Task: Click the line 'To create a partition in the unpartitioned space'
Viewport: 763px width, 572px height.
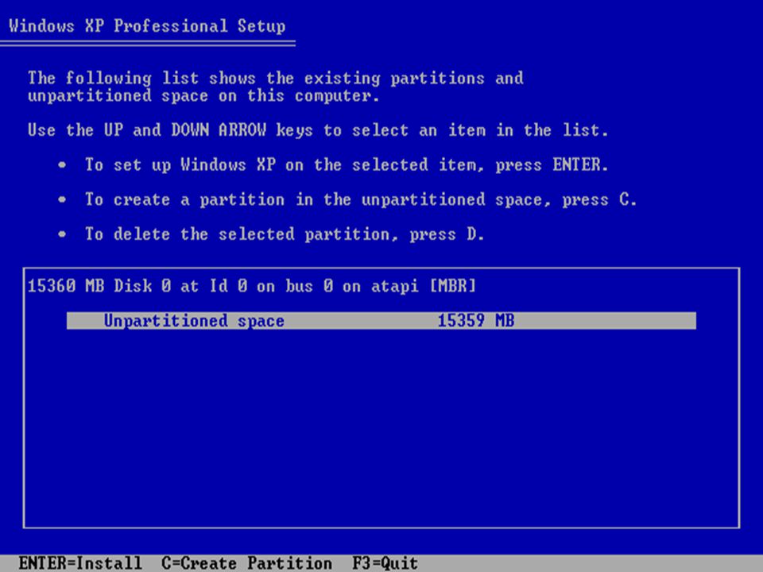Action: (361, 200)
